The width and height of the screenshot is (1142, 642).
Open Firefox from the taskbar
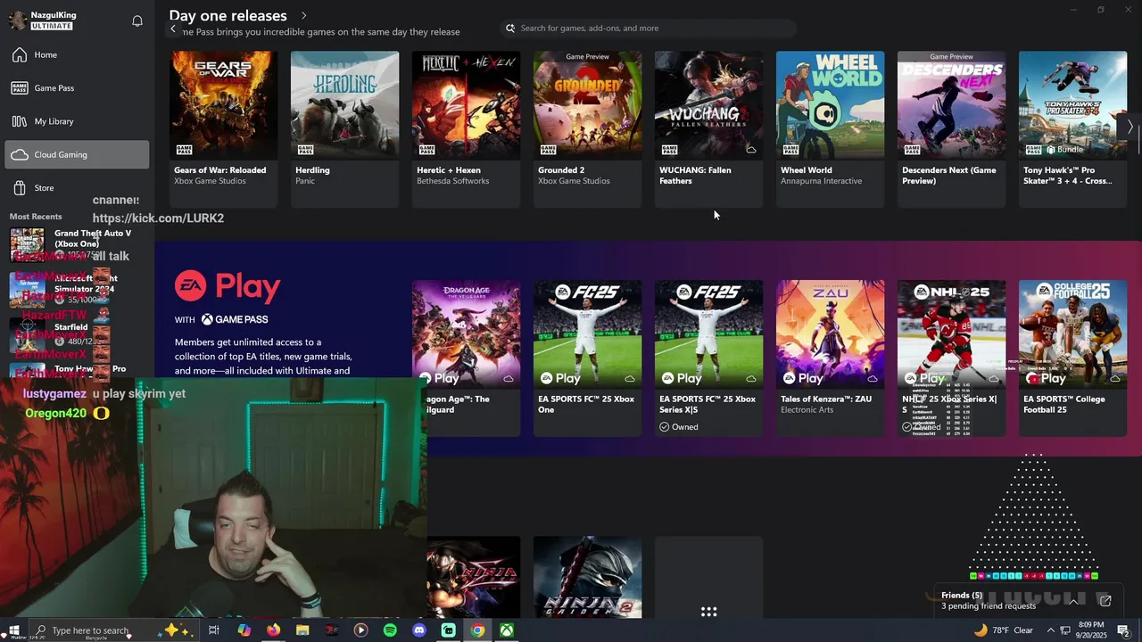pyautogui.click(x=273, y=630)
